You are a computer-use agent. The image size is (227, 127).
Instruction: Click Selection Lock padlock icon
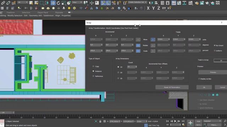tap(100, 121)
